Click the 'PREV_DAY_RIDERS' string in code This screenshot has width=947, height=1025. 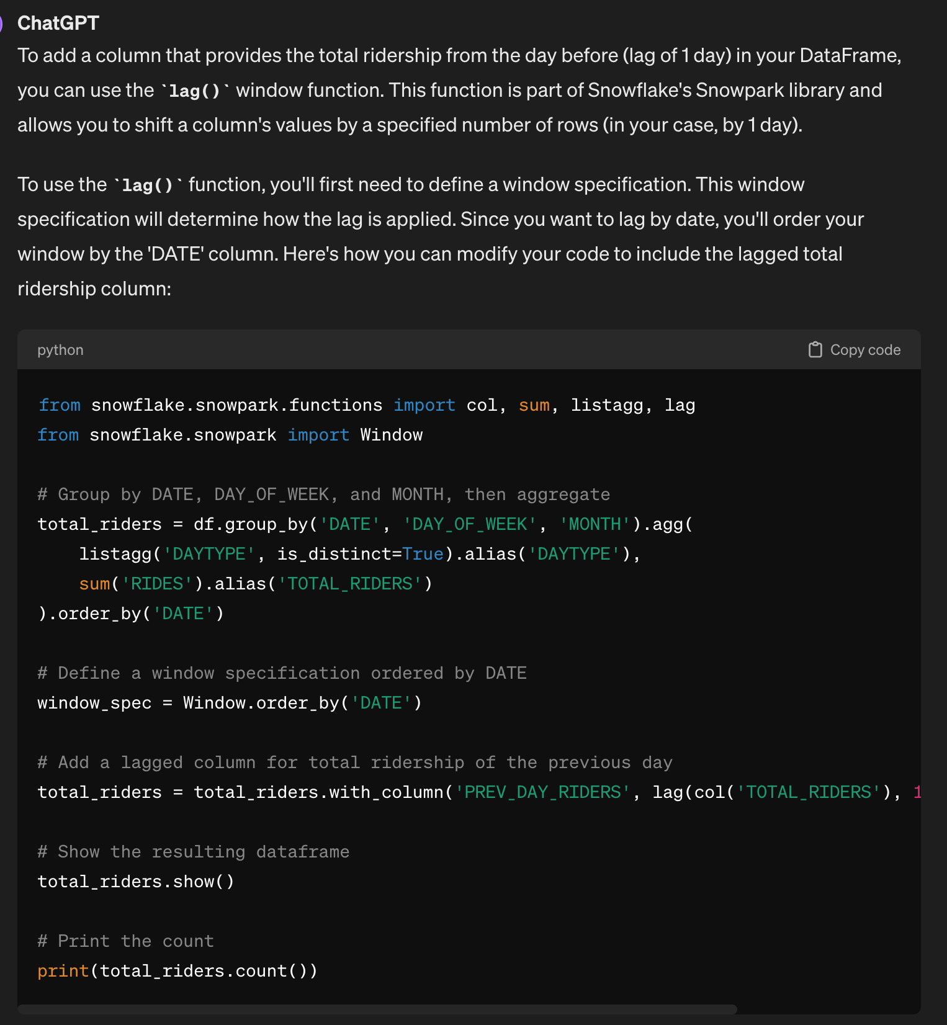(543, 792)
